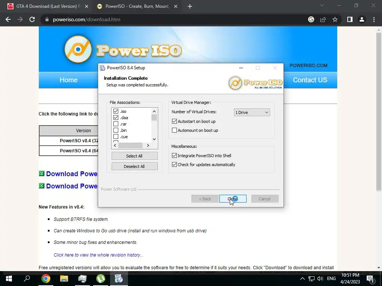The image size is (382, 286).
Task: Click file list scroll-down arrow
Action: coord(154,139)
